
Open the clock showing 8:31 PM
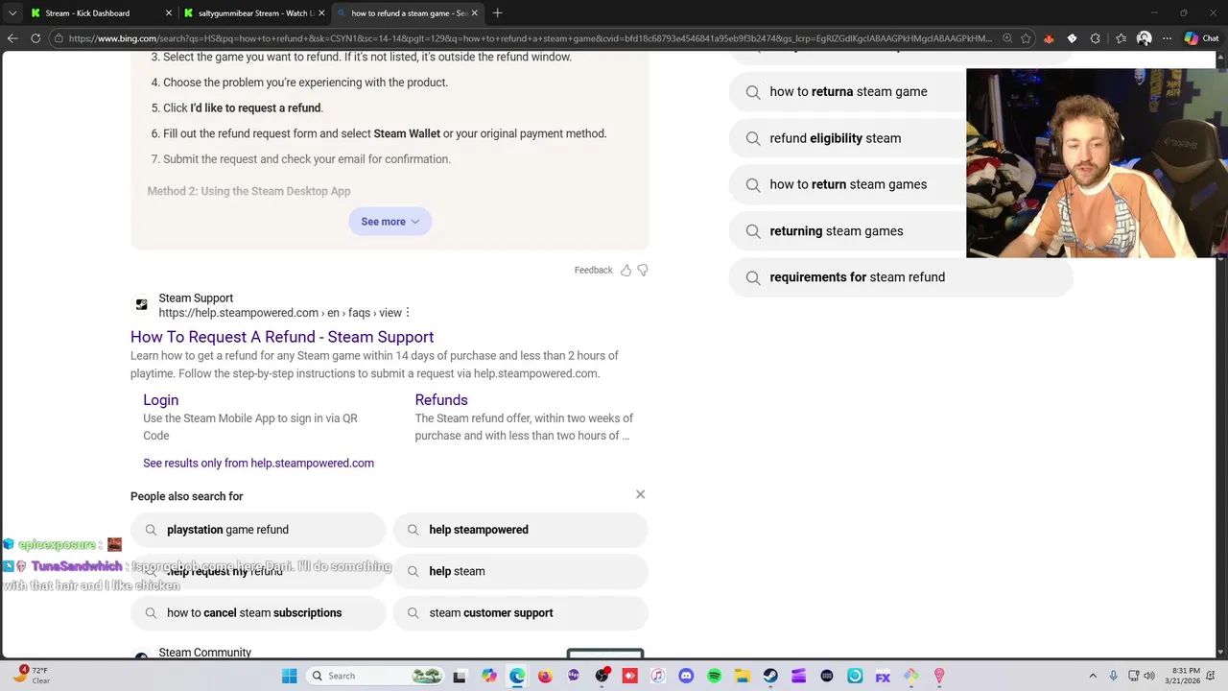click(1185, 676)
